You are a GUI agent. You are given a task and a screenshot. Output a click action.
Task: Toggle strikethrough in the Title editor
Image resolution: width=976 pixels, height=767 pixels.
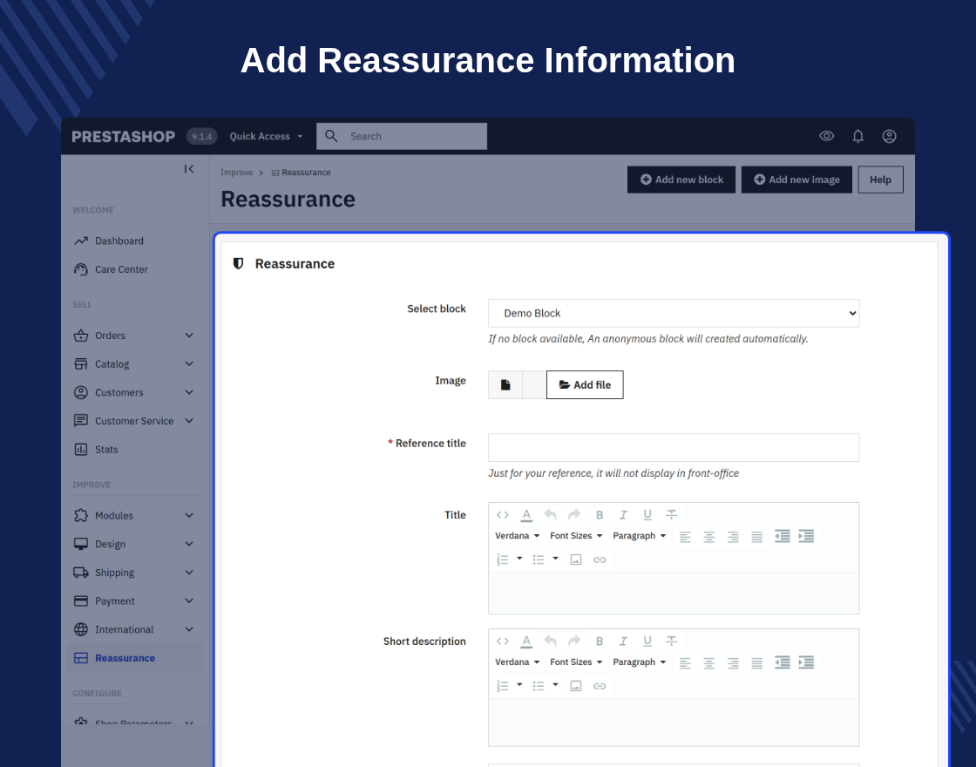pyautogui.click(x=672, y=515)
